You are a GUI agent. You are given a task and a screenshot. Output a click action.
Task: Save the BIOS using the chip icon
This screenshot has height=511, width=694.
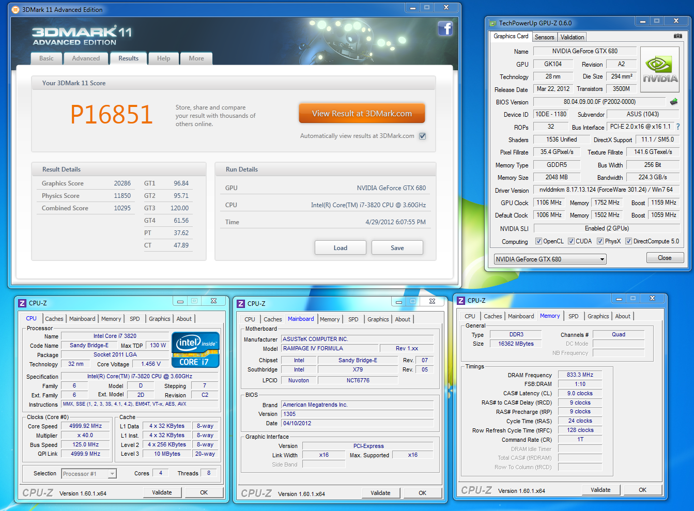coord(673,102)
